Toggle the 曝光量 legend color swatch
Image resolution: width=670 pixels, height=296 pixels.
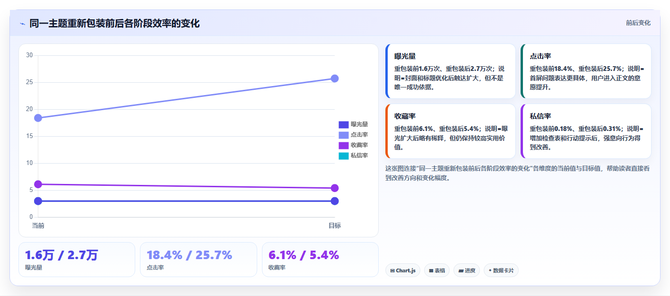coord(343,125)
